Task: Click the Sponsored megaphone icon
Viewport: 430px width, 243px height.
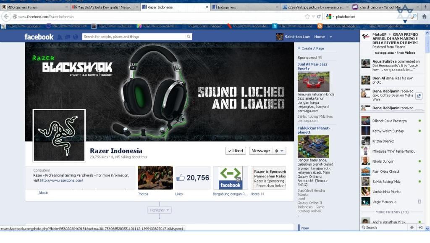Action: tap(320, 57)
